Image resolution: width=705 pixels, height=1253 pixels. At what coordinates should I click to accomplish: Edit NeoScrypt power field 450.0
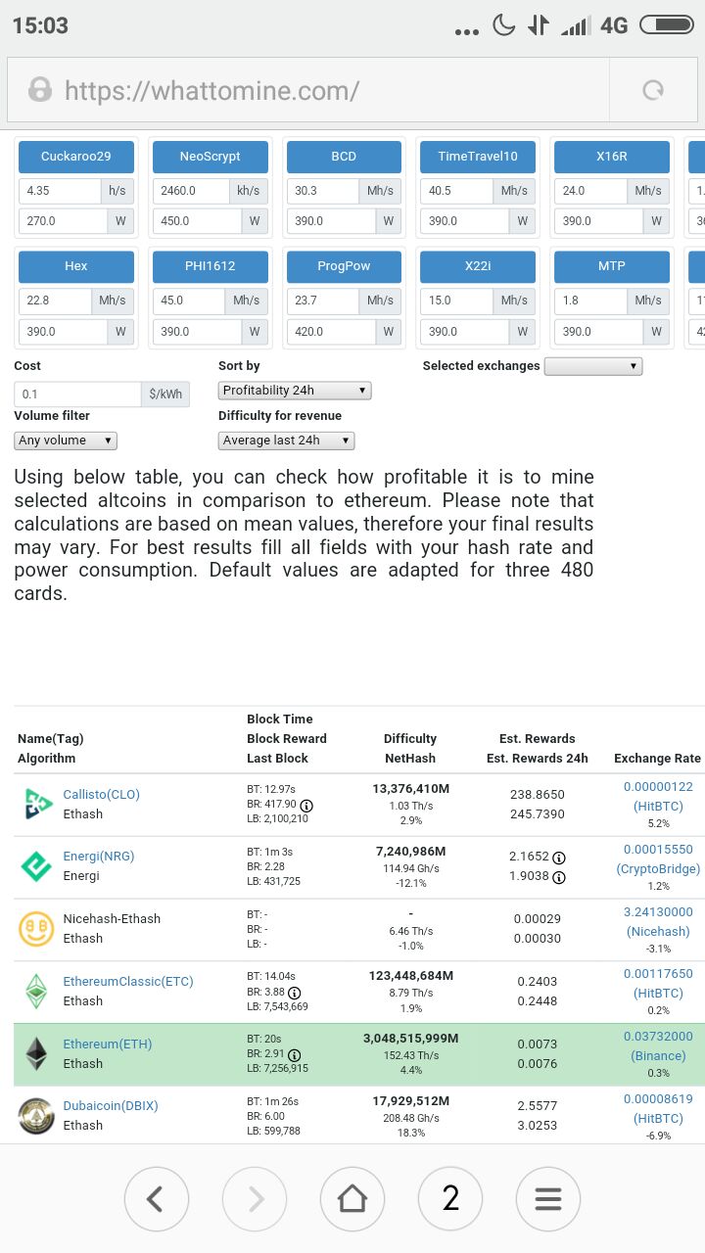pos(198,221)
